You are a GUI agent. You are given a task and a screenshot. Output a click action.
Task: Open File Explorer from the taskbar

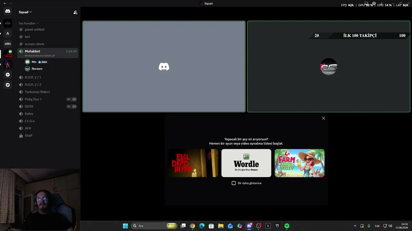click(x=221, y=226)
